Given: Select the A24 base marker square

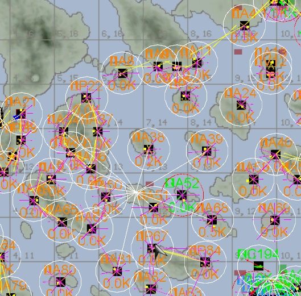Looking at the screenshot, I should pos(241,105).
